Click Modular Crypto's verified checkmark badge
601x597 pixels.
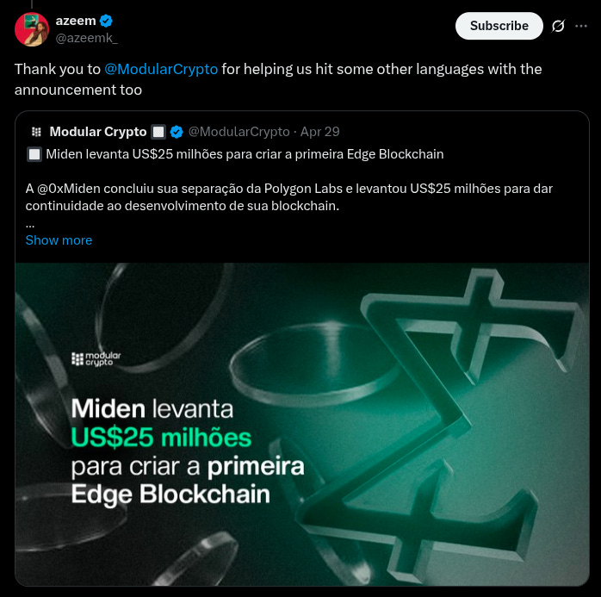click(x=177, y=132)
